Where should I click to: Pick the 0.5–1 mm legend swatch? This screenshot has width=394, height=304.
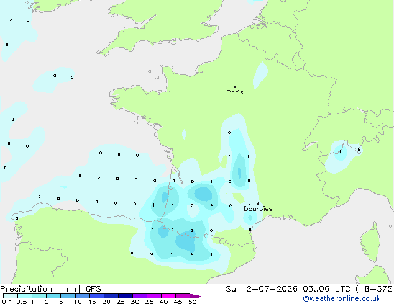point(25,296)
